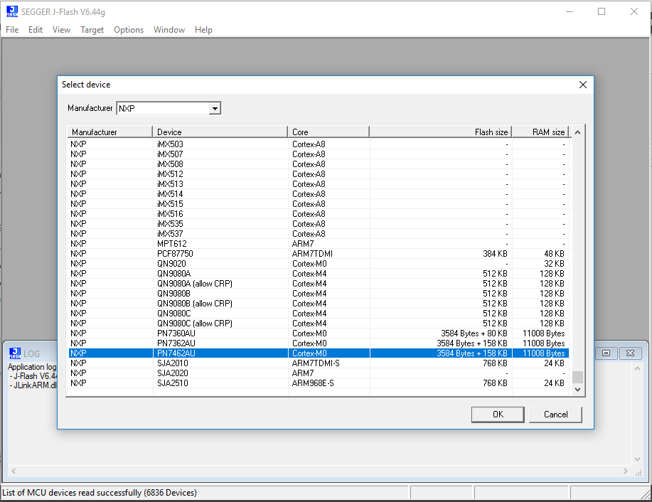Open the File menu
652x502 pixels.
click(12, 30)
